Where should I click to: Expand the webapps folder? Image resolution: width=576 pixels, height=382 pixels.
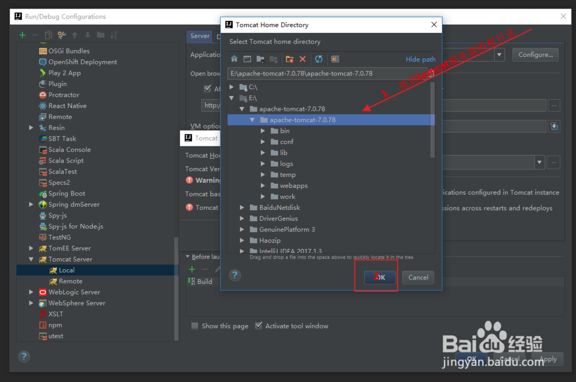(263, 186)
